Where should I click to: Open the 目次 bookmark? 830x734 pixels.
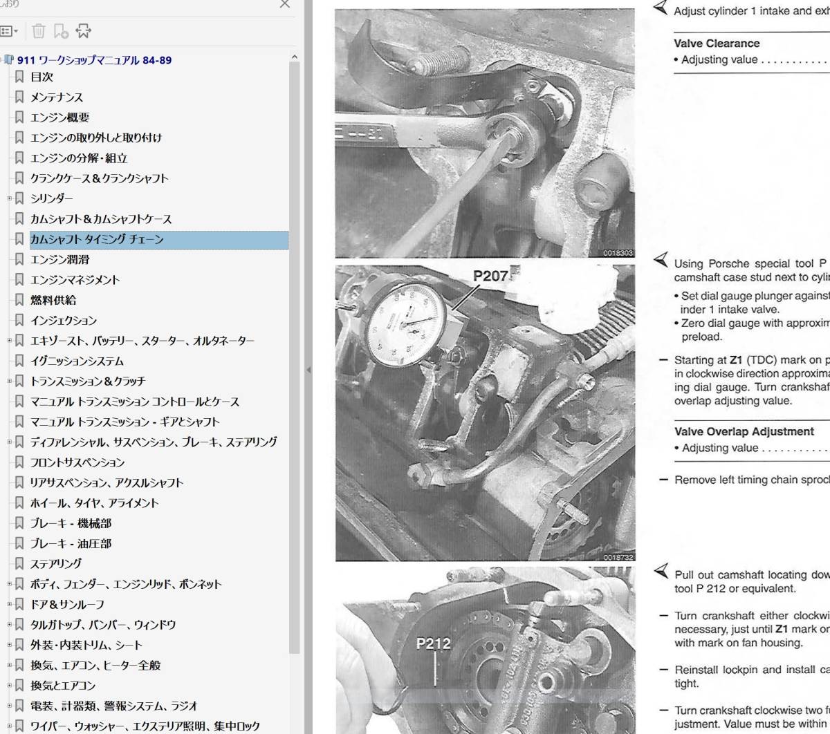(x=41, y=77)
